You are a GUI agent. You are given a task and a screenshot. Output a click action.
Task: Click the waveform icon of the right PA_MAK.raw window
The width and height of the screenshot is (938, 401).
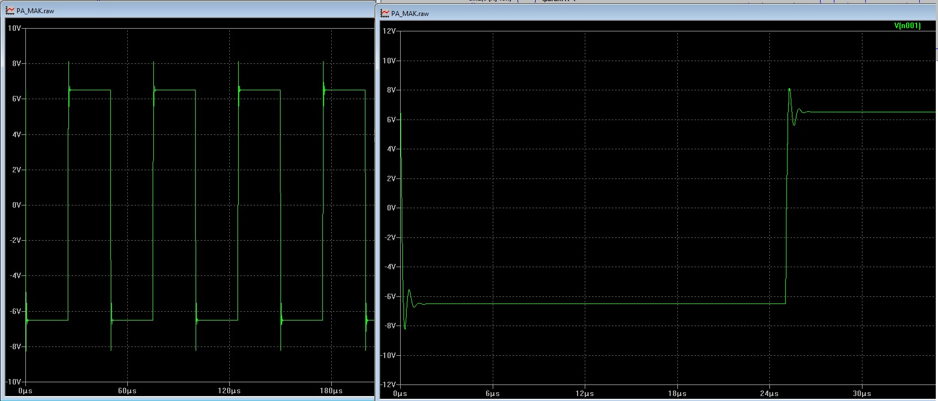[x=385, y=13]
